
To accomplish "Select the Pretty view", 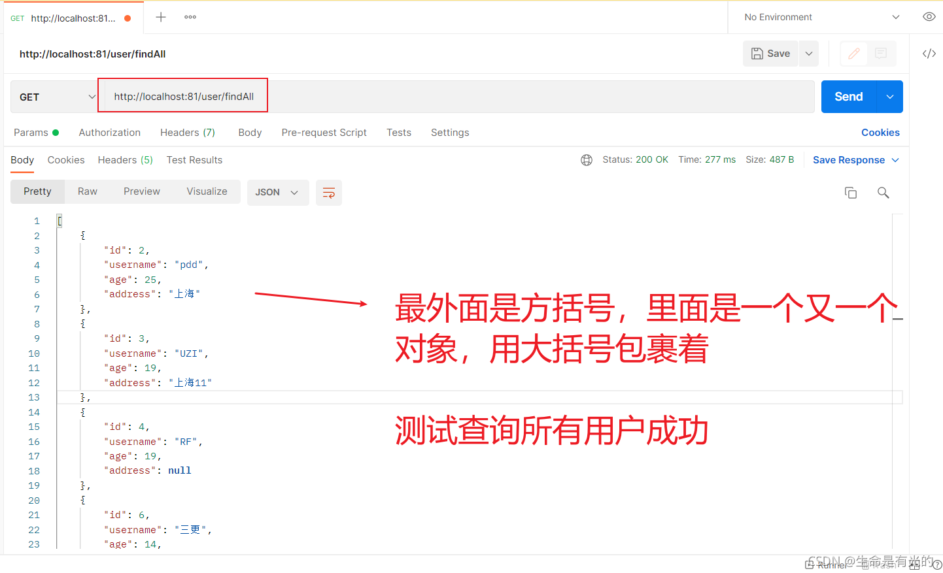I will (x=37, y=191).
